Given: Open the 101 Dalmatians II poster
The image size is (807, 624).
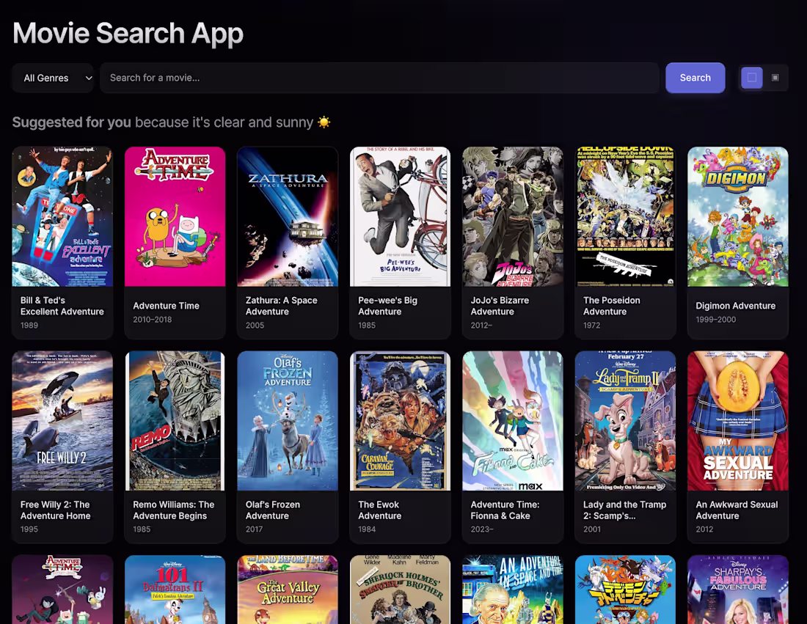Looking at the screenshot, I should point(175,590).
